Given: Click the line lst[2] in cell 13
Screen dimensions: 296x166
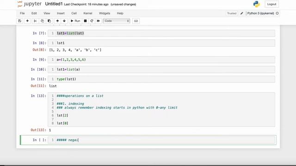Looking at the screenshot, I should point(62,115).
